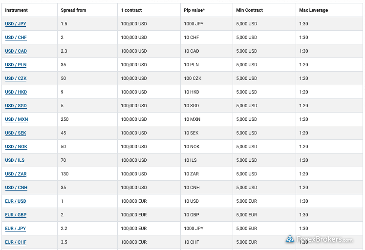The width and height of the screenshot is (365, 250).
Task: Open the EUR / JPY instrument link
Action: (15, 229)
